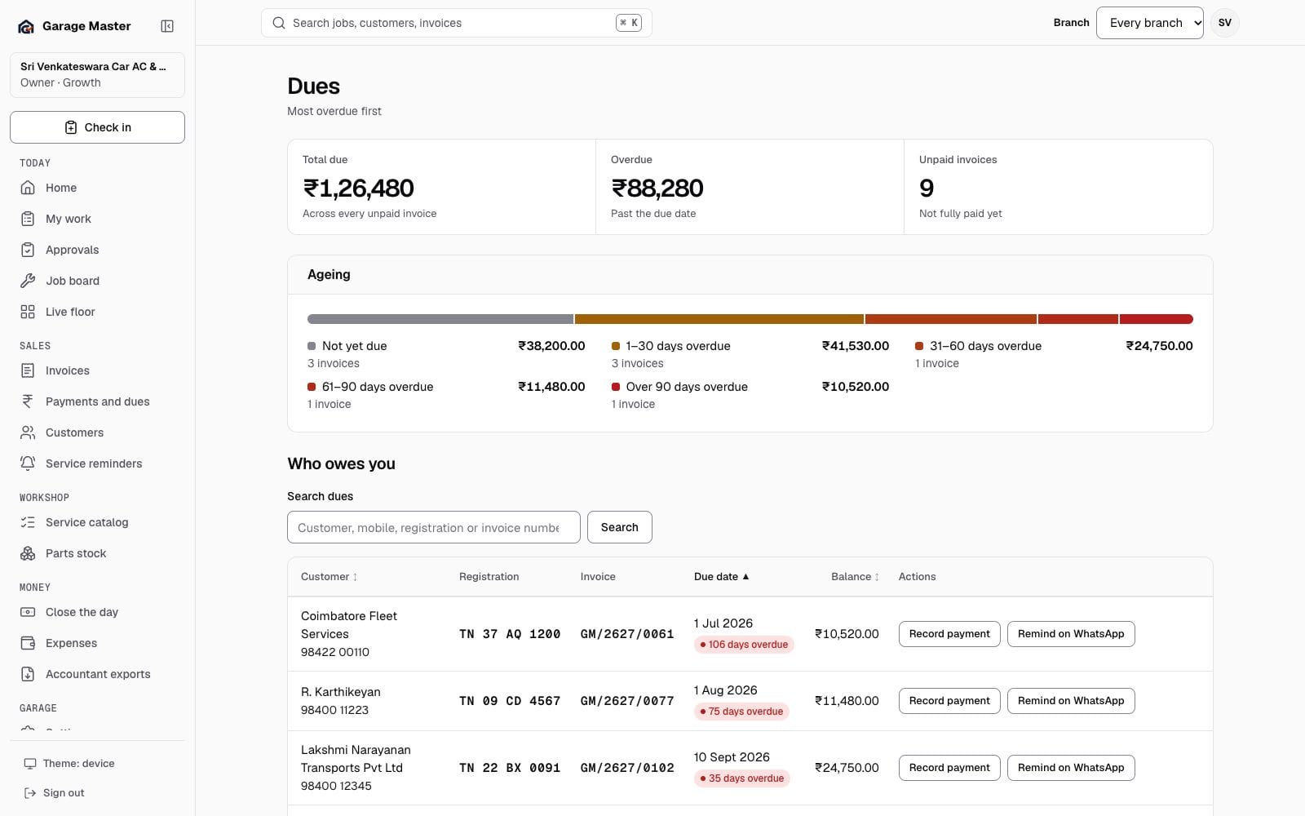1305x816 pixels.
Task: Open the Customers label in the sidebar
Action: coord(74,432)
